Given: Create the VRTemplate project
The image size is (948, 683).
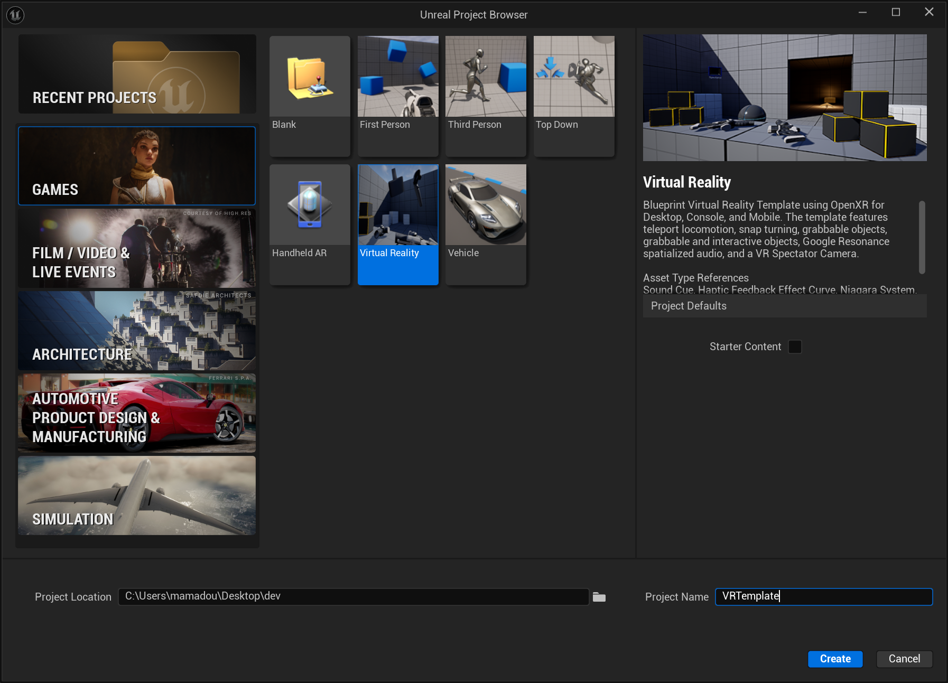Looking at the screenshot, I should (x=835, y=659).
